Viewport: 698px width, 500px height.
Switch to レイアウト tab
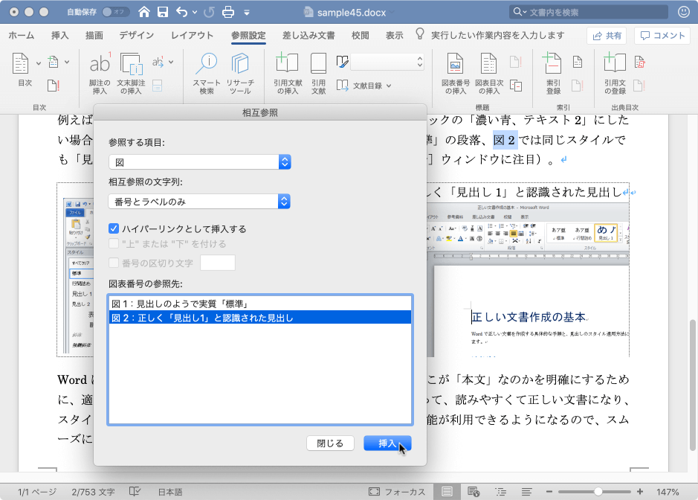point(192,35)
